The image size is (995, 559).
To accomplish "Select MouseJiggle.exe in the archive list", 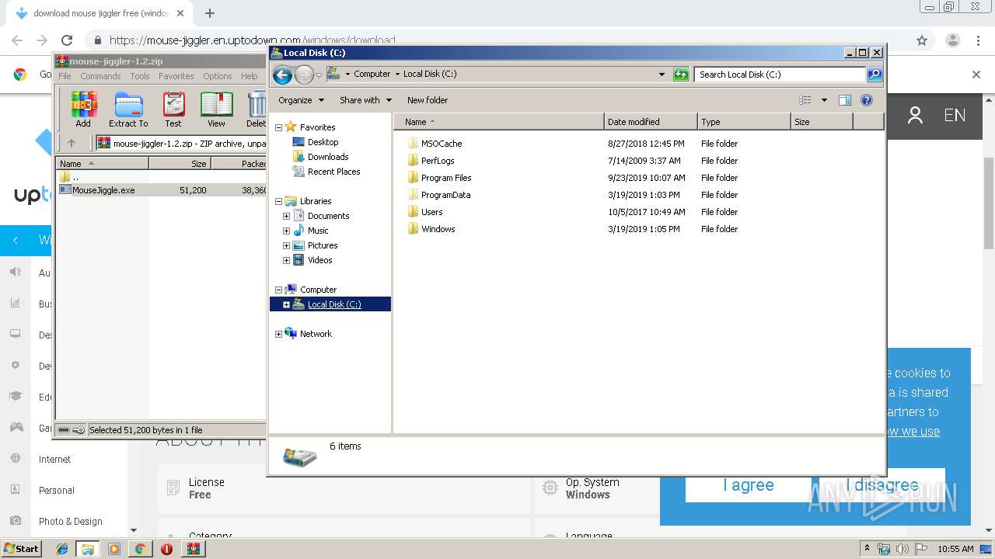I will point(103,190).
